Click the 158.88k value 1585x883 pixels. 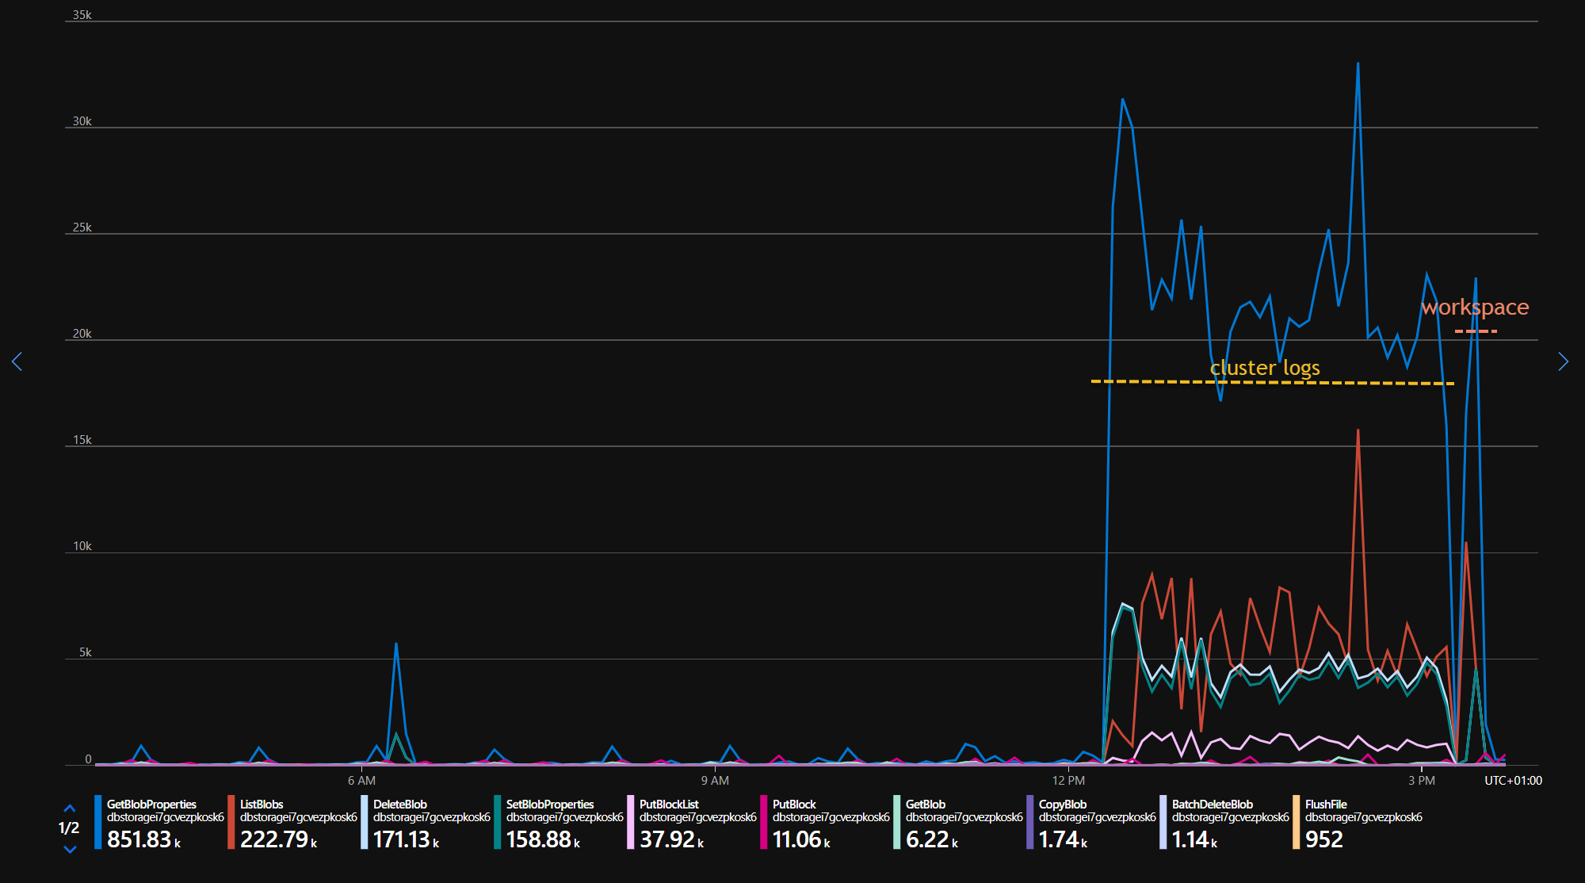[x=543, y=839]
